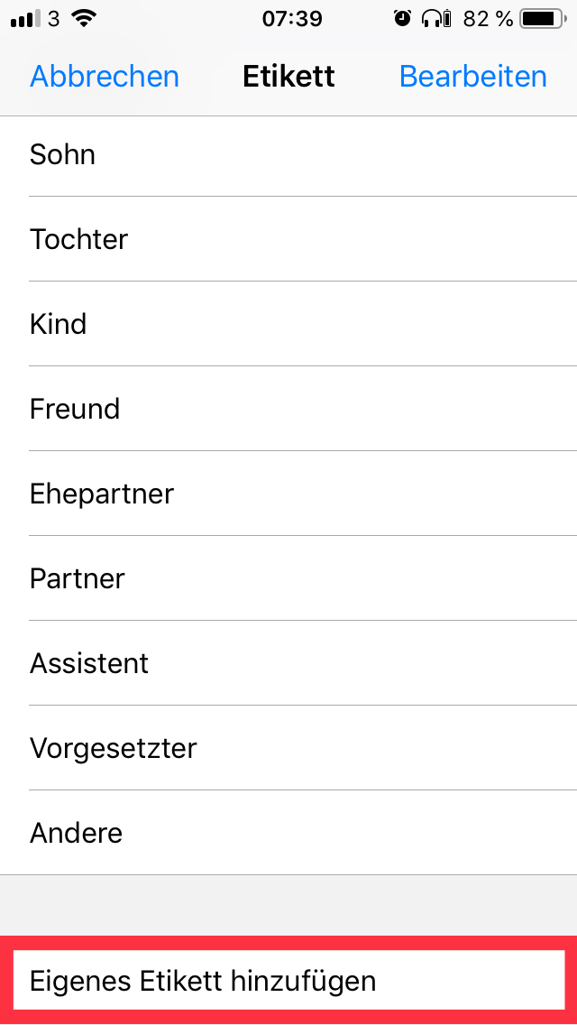The height and width of the screenshot is (1025, 577).
Task: Select the Partner label row
Action: coord(288,578)
